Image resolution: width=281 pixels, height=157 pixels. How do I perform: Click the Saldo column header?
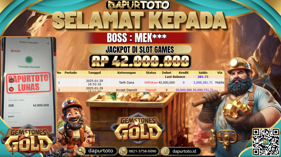(203, 73)
